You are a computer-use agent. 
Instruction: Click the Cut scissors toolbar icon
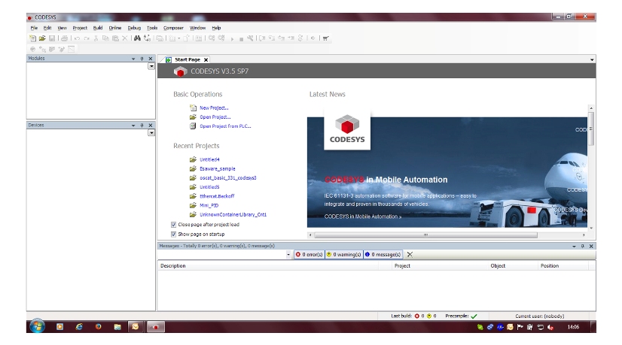(96, 38)
